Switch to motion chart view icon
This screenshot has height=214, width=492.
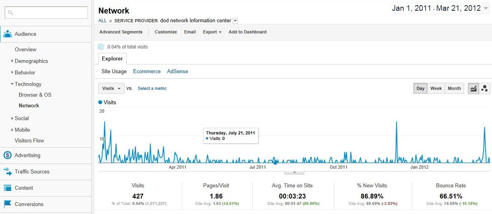[x=484, y=88]
